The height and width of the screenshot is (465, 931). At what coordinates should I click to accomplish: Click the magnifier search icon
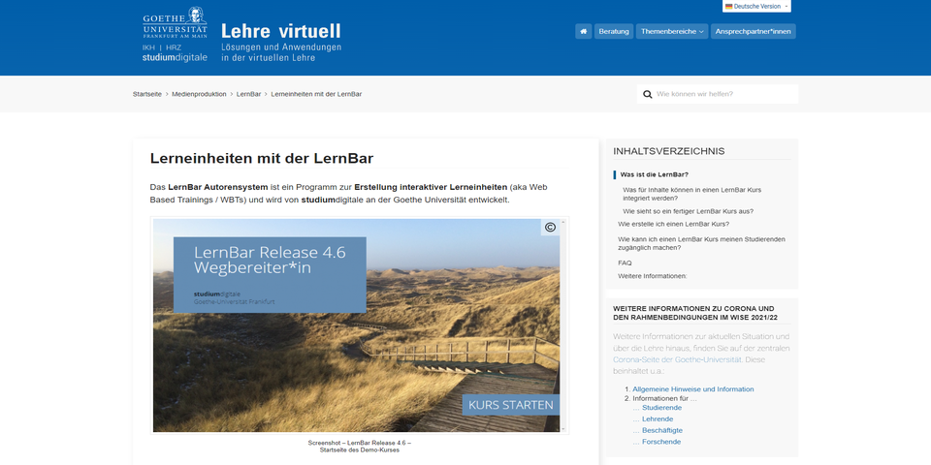click(x=647, y=94)
